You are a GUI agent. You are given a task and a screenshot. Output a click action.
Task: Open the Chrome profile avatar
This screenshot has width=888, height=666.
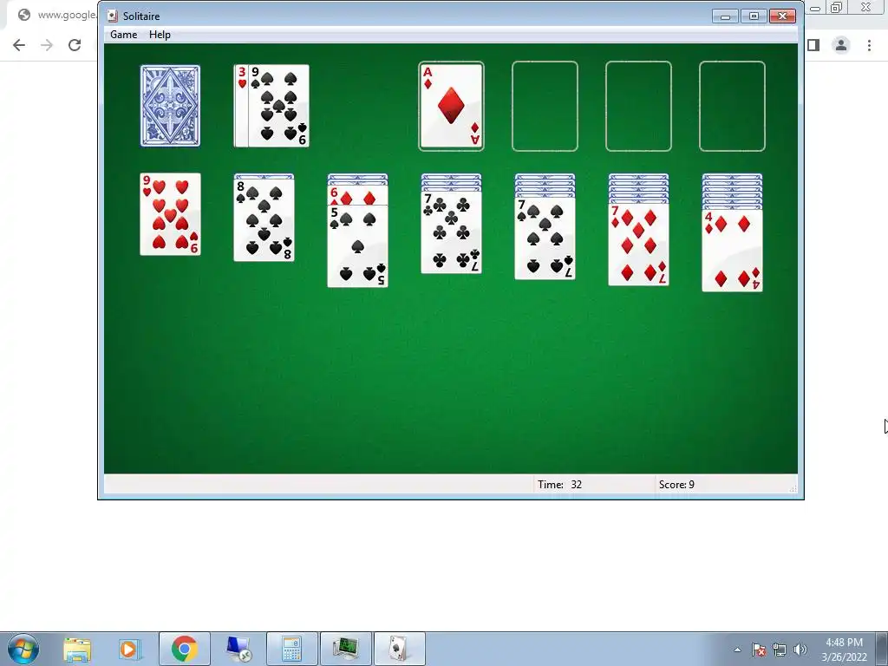coord(841,45)
